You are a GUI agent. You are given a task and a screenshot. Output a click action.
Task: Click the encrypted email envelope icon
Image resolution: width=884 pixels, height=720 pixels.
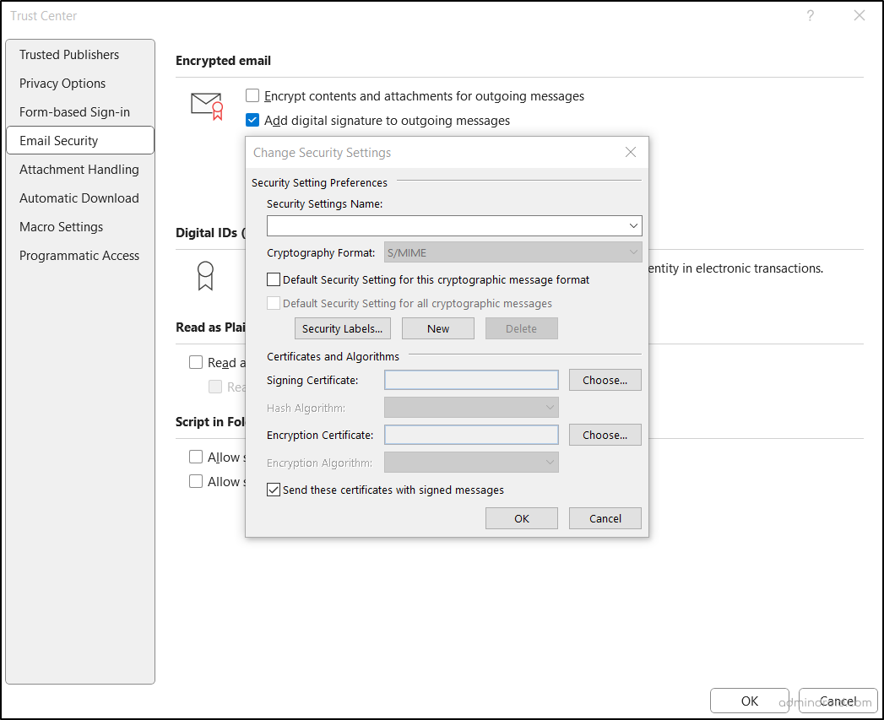point(205,105)
